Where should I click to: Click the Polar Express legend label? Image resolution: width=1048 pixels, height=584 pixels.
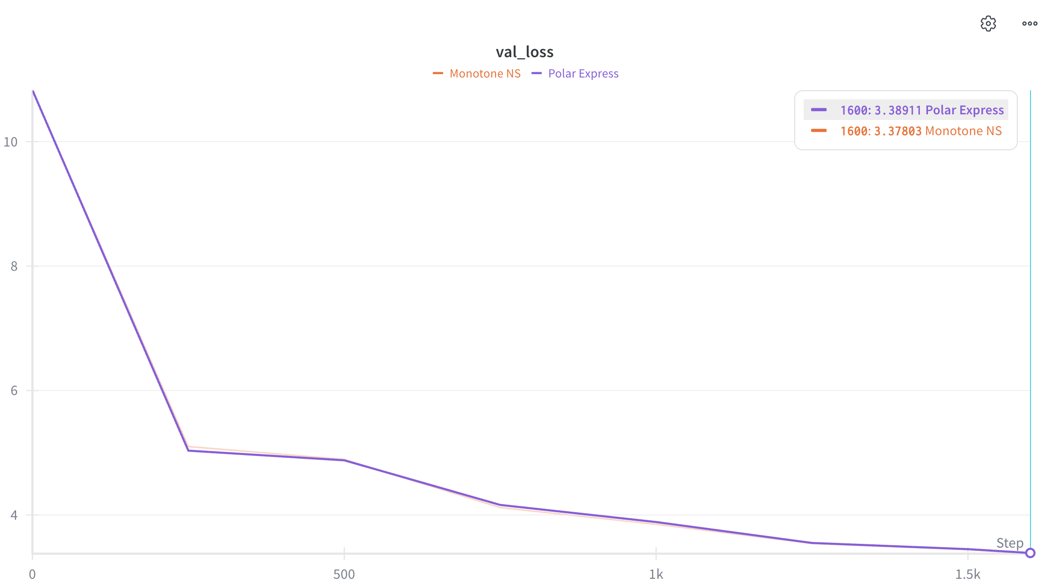(583, 74)
